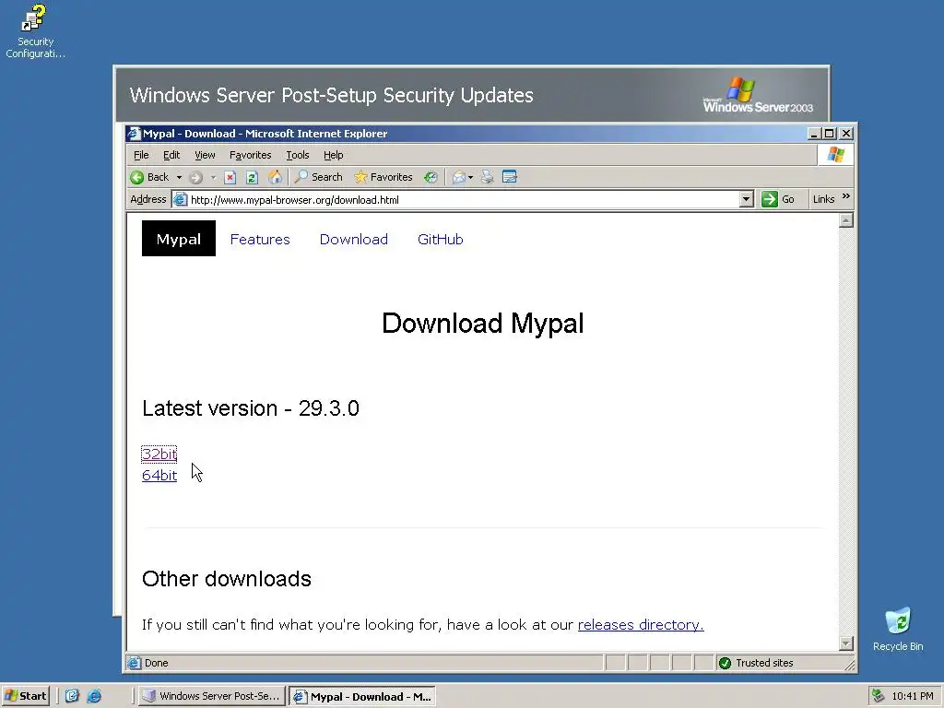This screenshot has width=944, height=708.
Task: Open the Back history dropdown arrow
Action: (179, 177)
